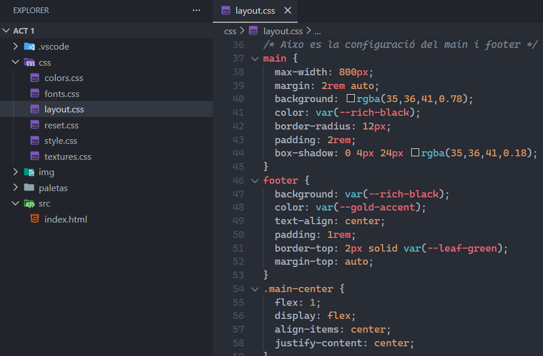This screenshot has height=356, width=543.
Task: Click the img folder icon
Action: click(29, 172)
